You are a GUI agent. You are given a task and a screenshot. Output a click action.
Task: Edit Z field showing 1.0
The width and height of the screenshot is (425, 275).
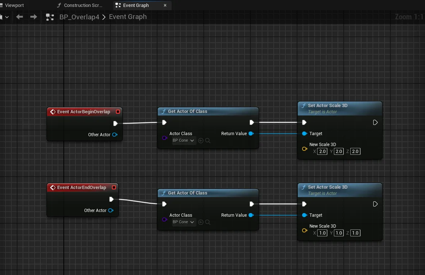point(355,233)
